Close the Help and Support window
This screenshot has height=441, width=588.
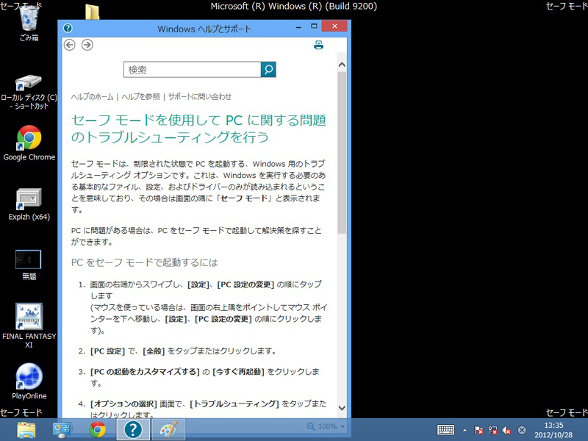(334, 26)
